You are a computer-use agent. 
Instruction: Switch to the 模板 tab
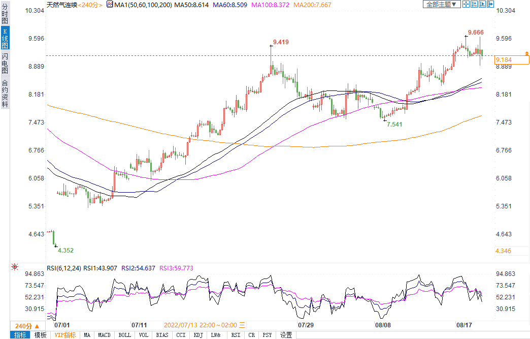(40, 335)
